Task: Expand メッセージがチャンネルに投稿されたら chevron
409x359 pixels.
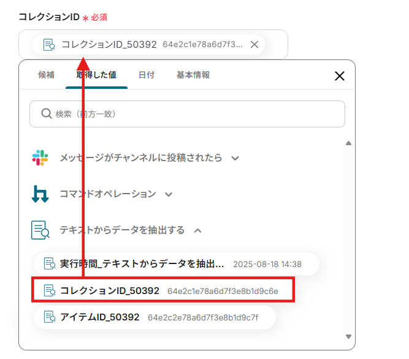Action: [x=235, y=158]
